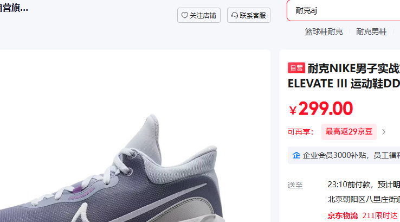Click the 211限时达 delivery label
Image resolution: width=400 pixels, height=222 pixels.
pos(380,215)
